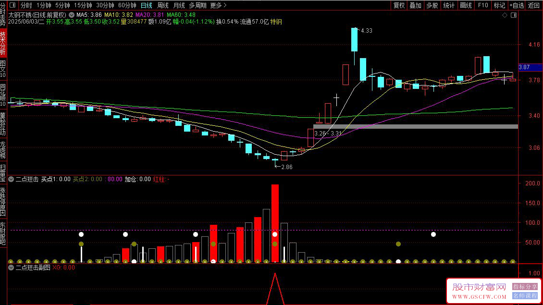Image resolution: width=543 pixels, height=305 pixels.
Task: Click the 买点1: 0.00 value label
Action: (56, 179)
